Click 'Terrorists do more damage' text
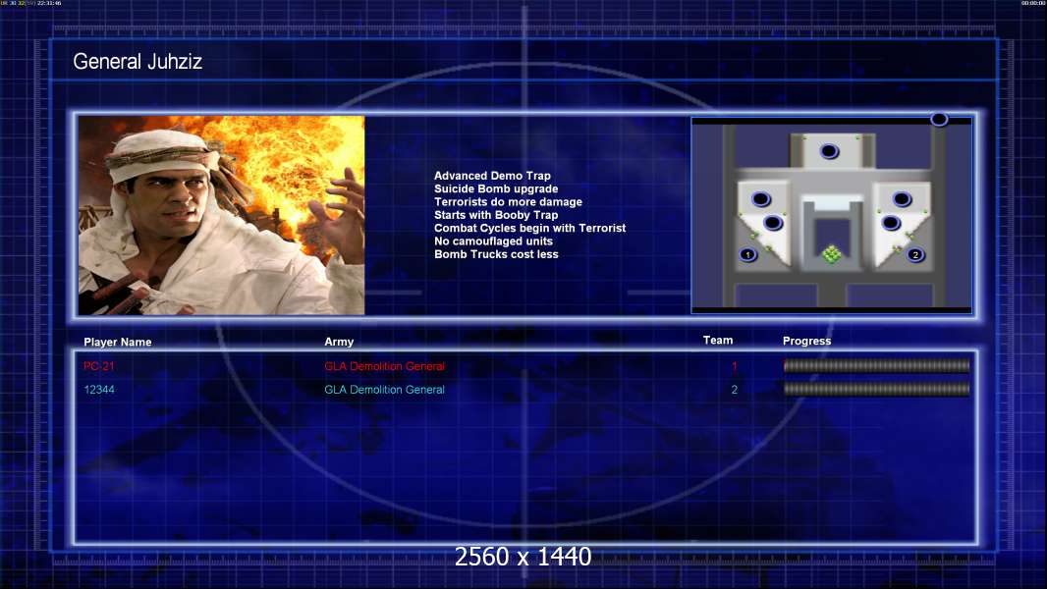This screenshot has height=589, width=1047. click(508, 201)
